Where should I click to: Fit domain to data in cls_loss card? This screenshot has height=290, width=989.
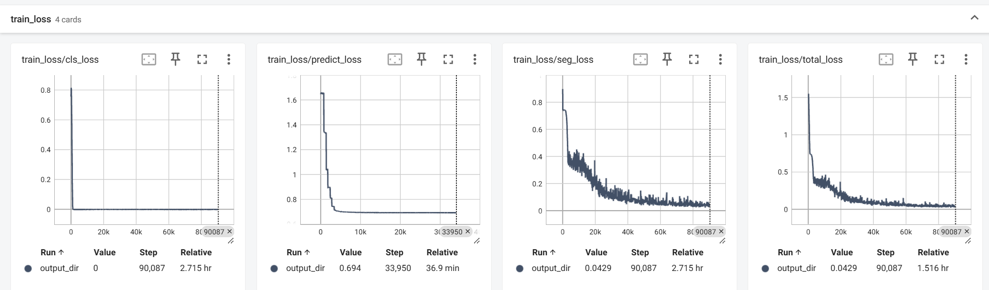tap(149, 59)
